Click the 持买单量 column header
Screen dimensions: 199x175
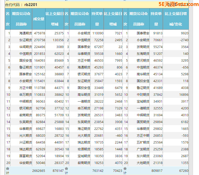[x=97, y=19]
